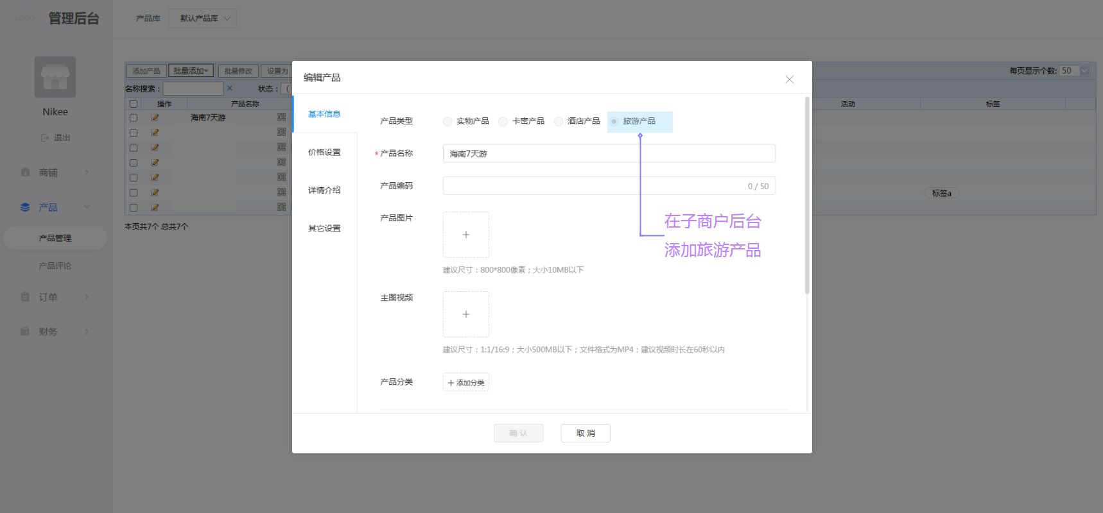Image resolution: width=1103 pixels, height=513 pixels.
Task: Click the edit pencil icon for 海南7天游
Action: [x=155, y=118]
